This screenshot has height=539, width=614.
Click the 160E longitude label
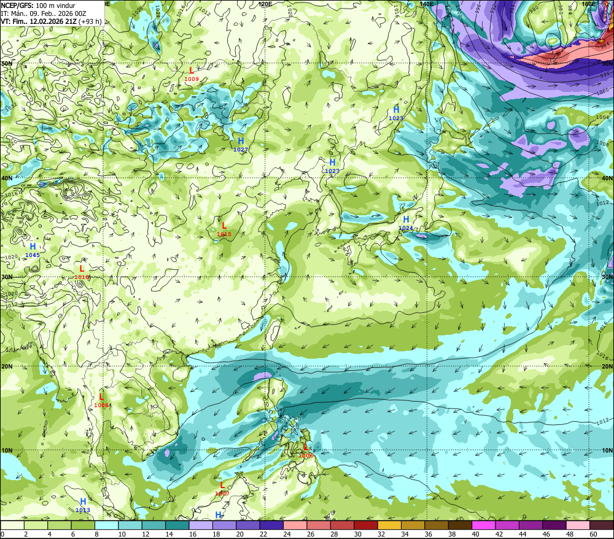(588, 4)
